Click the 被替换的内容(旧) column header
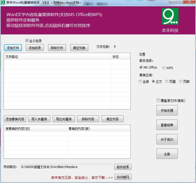 pos(36,128)
